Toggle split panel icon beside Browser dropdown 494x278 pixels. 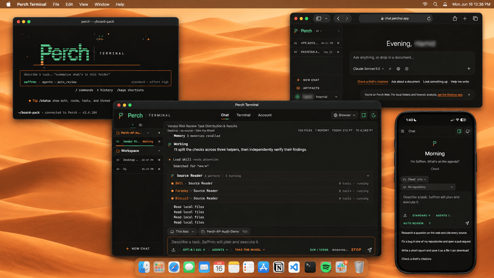click(364, 115)
